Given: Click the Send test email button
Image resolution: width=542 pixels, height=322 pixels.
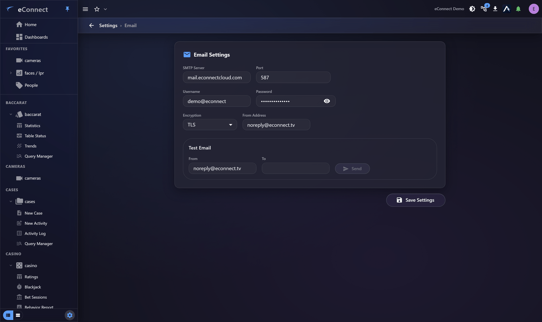Looking at the screenshot, I should point(352,169).
